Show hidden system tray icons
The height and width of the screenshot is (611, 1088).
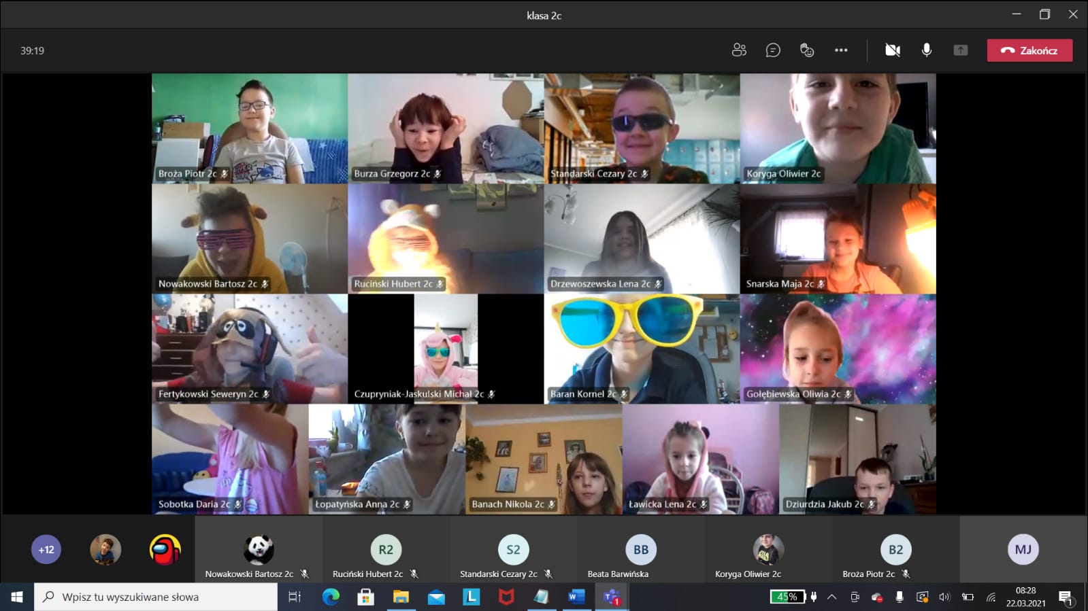831,597
